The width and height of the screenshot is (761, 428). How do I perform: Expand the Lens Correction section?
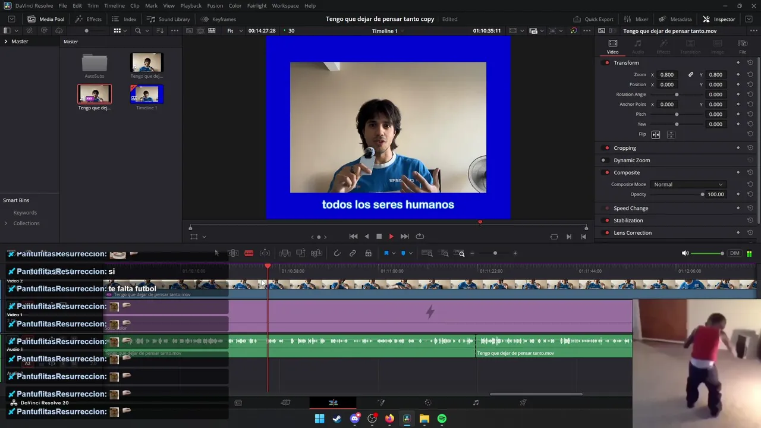[x=633, y=232]
